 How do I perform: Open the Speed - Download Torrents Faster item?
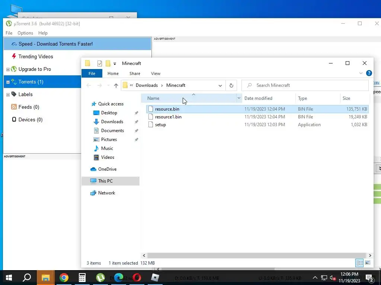click(77, 44)
